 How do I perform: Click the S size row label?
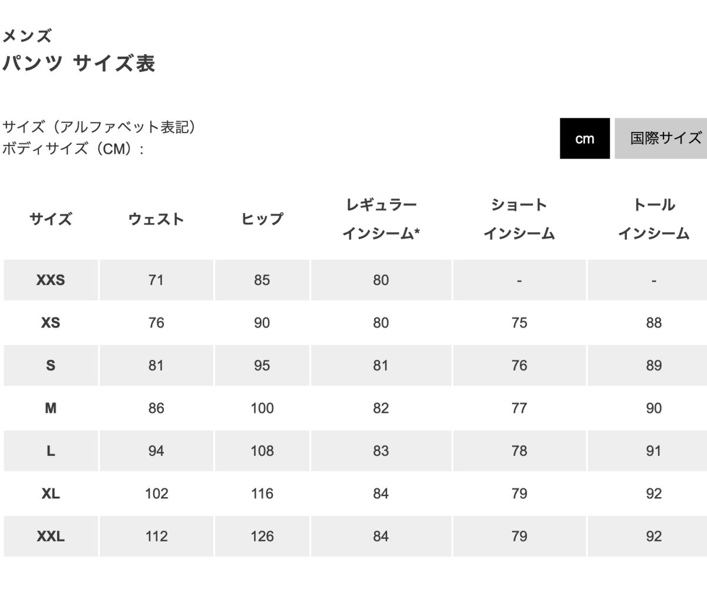coord(51,365)
